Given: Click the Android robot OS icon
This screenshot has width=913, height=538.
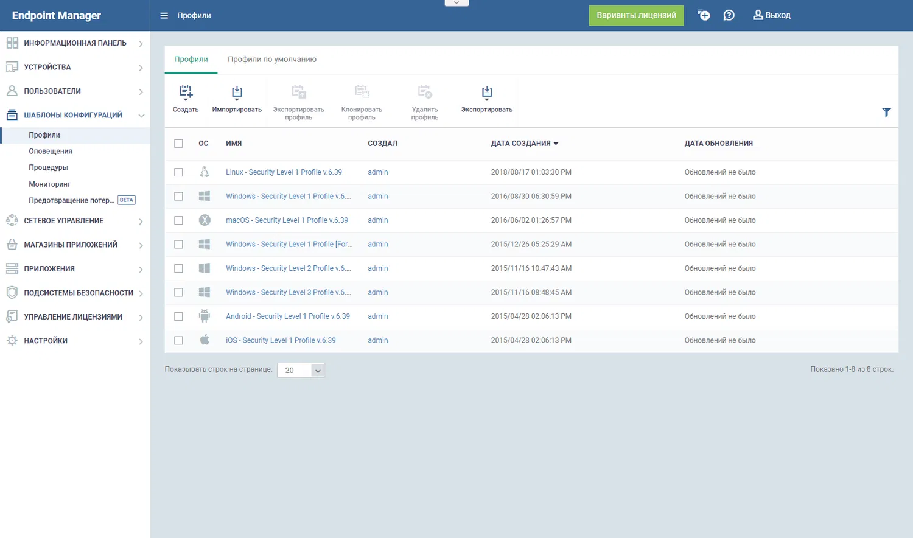Looking at the screenshot, I should 205,316.
